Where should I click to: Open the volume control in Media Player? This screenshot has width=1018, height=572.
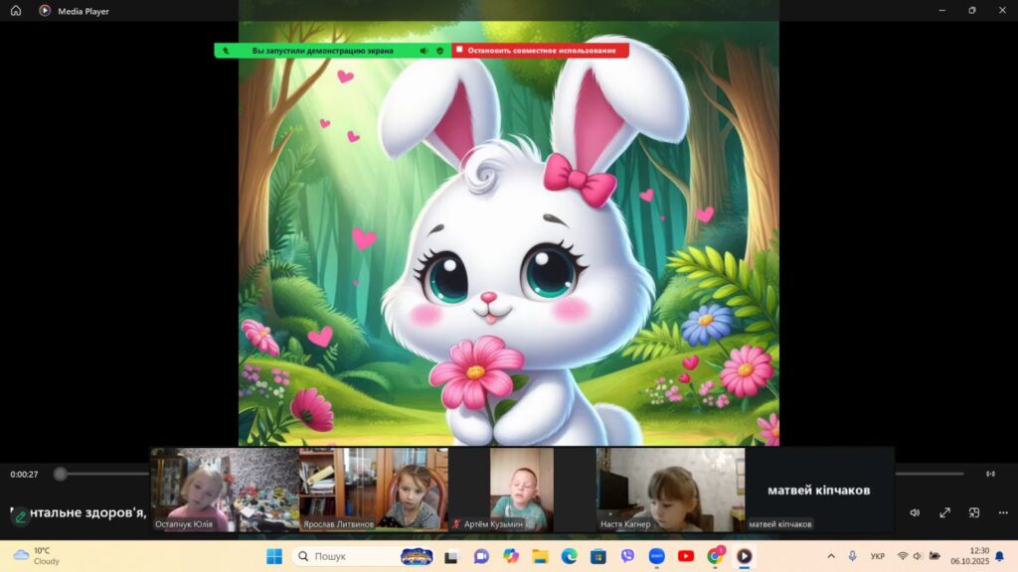click(x=915, y=512)
